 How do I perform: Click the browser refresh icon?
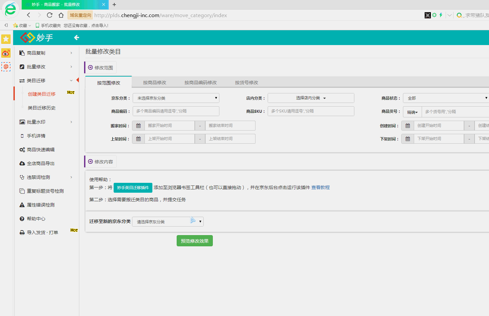[50, 15]
